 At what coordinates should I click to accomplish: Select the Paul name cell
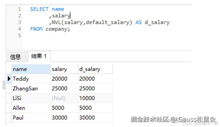[x=31, y=118]
